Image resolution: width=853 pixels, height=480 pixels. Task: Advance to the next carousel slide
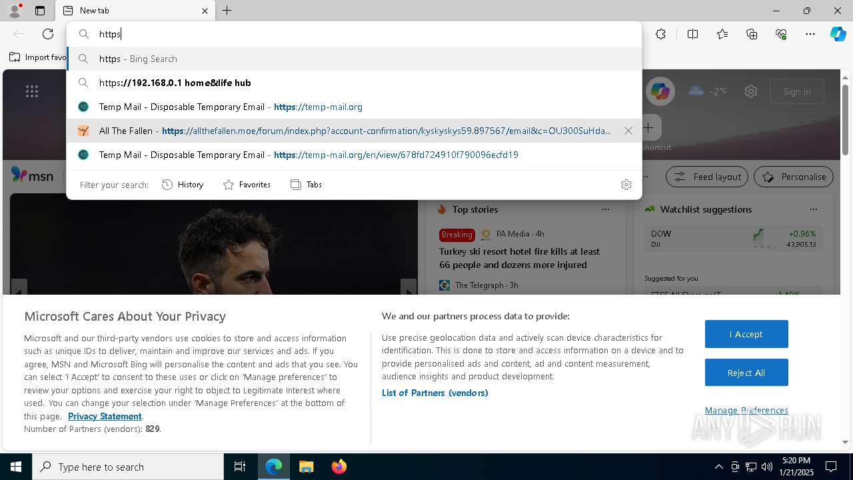409,287
